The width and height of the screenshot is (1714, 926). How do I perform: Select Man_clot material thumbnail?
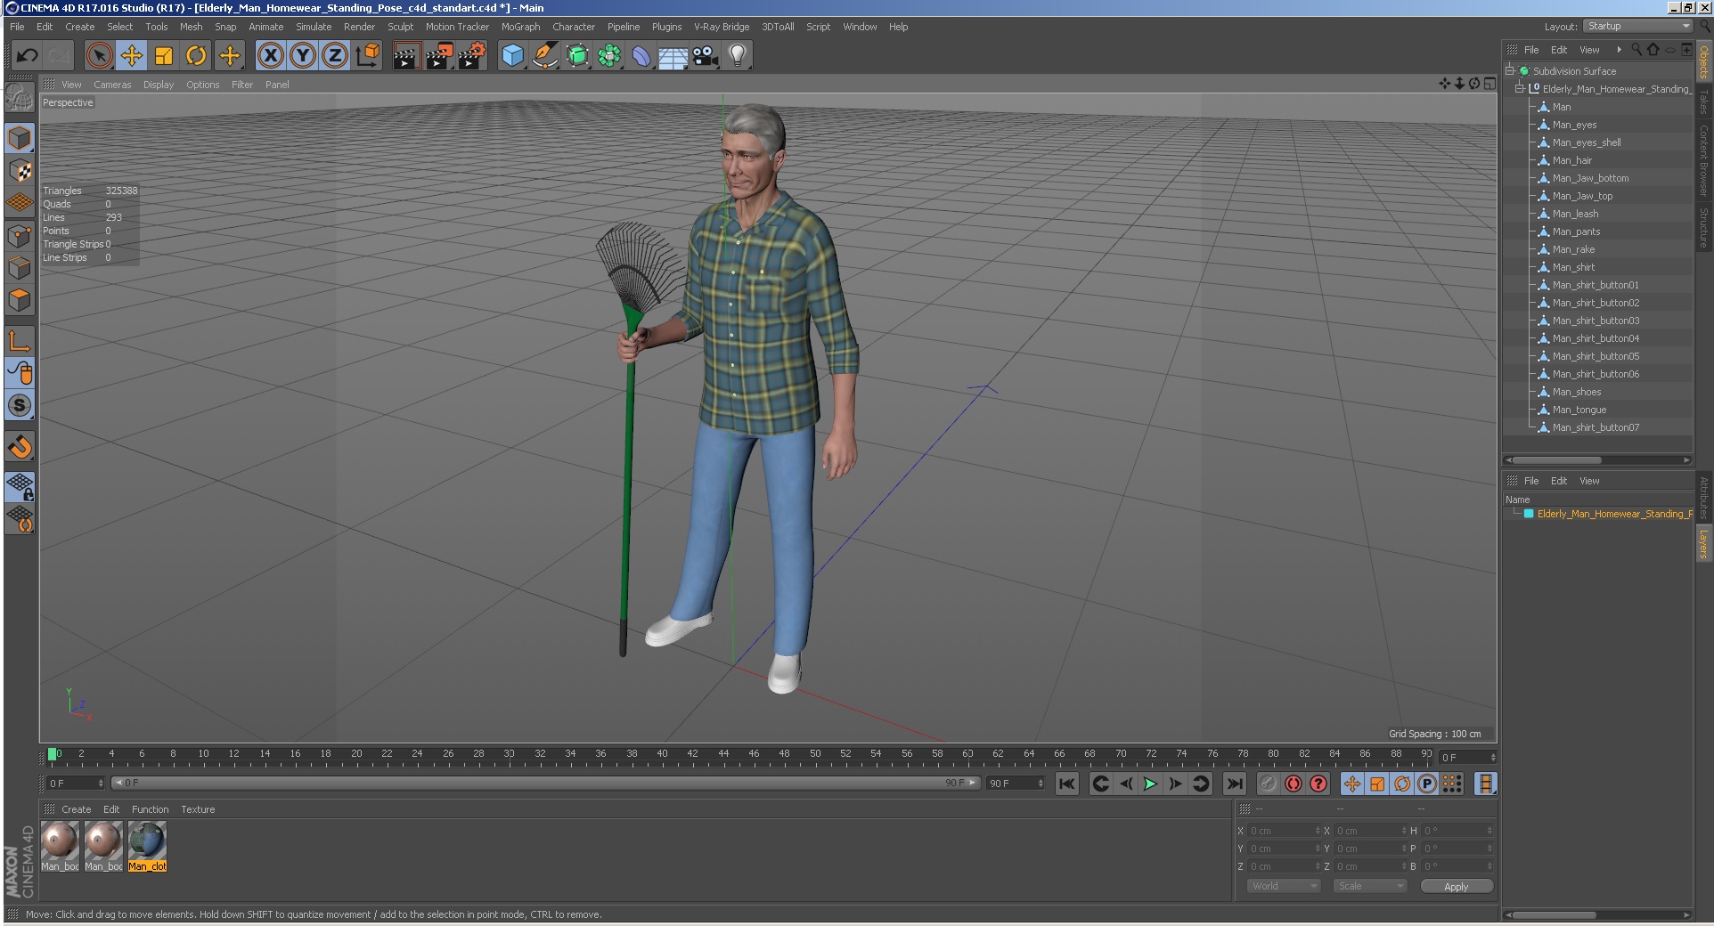point(147,846)
